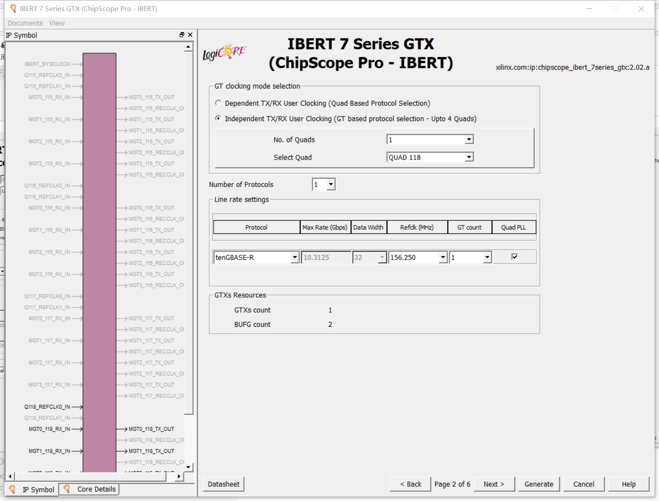The image size is (659, 501).
Task: Close the IBERT window
Action: pos(641,9)
